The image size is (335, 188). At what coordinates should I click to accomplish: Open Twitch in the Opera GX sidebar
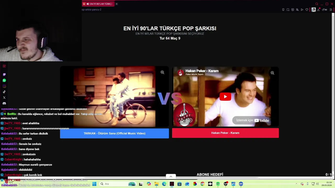[4, 75]
